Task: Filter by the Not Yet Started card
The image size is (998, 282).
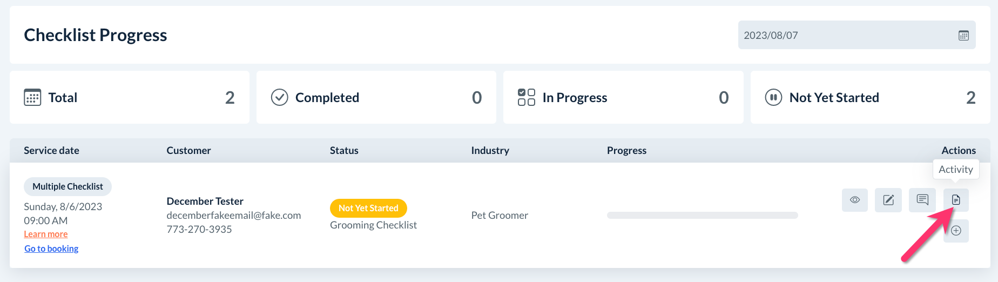Action: tap(869, 97)
